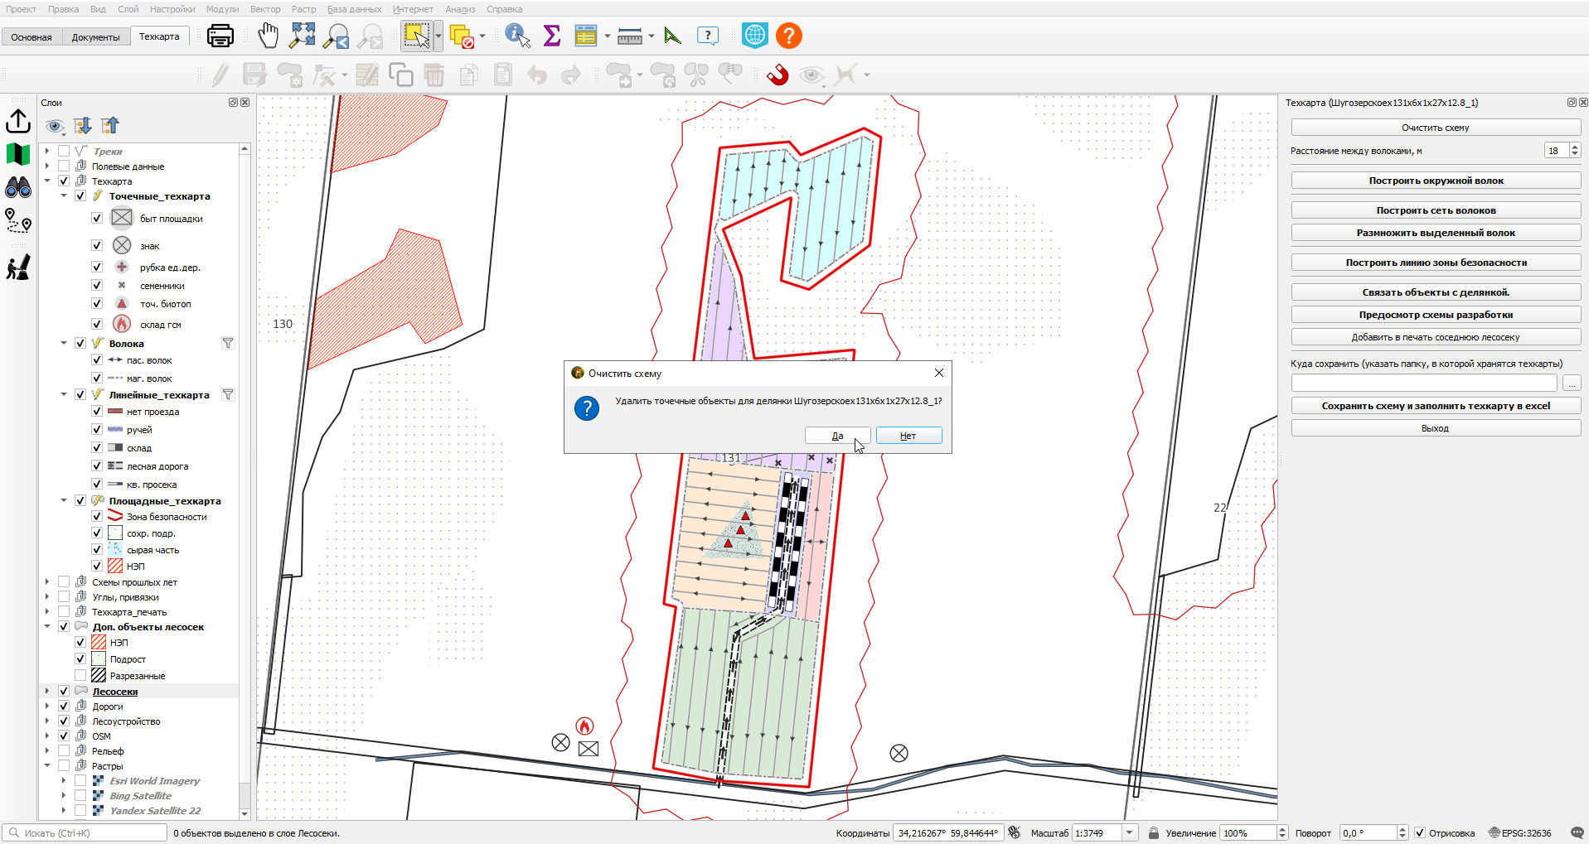Viewport: 1589px width, 844px height.
Task: Open the globe web icon
Action: (x=754, y=36)
